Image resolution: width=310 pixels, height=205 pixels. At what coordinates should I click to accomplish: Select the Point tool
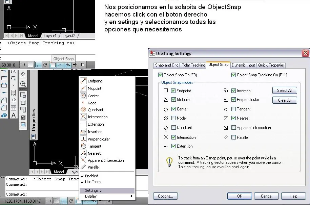pos(14,85)
